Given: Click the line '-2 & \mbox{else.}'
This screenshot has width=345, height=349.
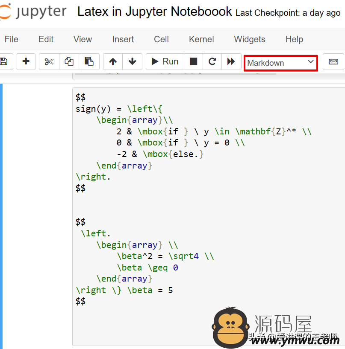Looking at the screenshot, I should tap(160, 154).
